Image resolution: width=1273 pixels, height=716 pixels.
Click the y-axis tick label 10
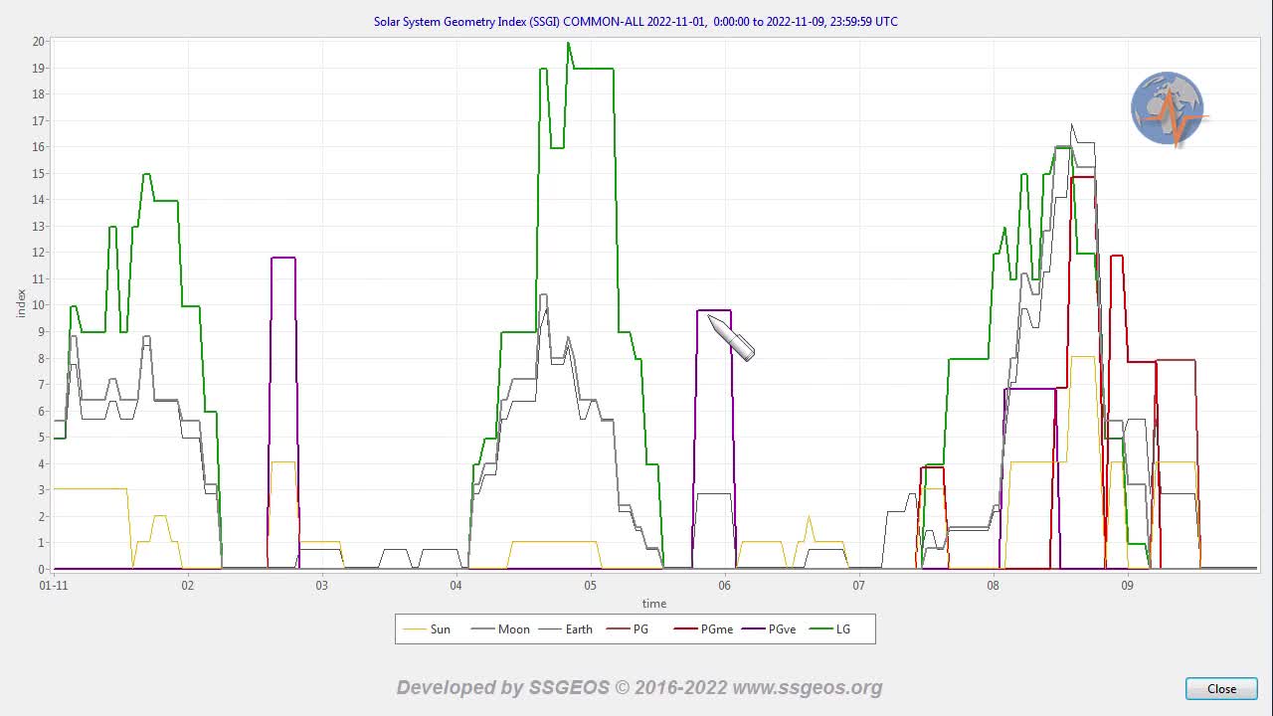[39, 305]
